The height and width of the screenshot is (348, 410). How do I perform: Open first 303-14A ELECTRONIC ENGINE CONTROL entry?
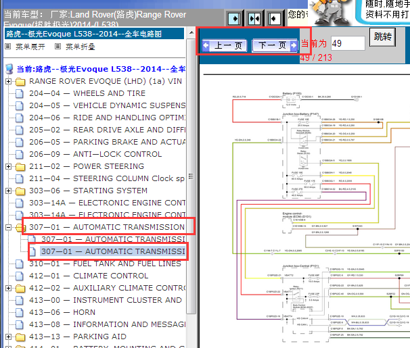(107, 203)
